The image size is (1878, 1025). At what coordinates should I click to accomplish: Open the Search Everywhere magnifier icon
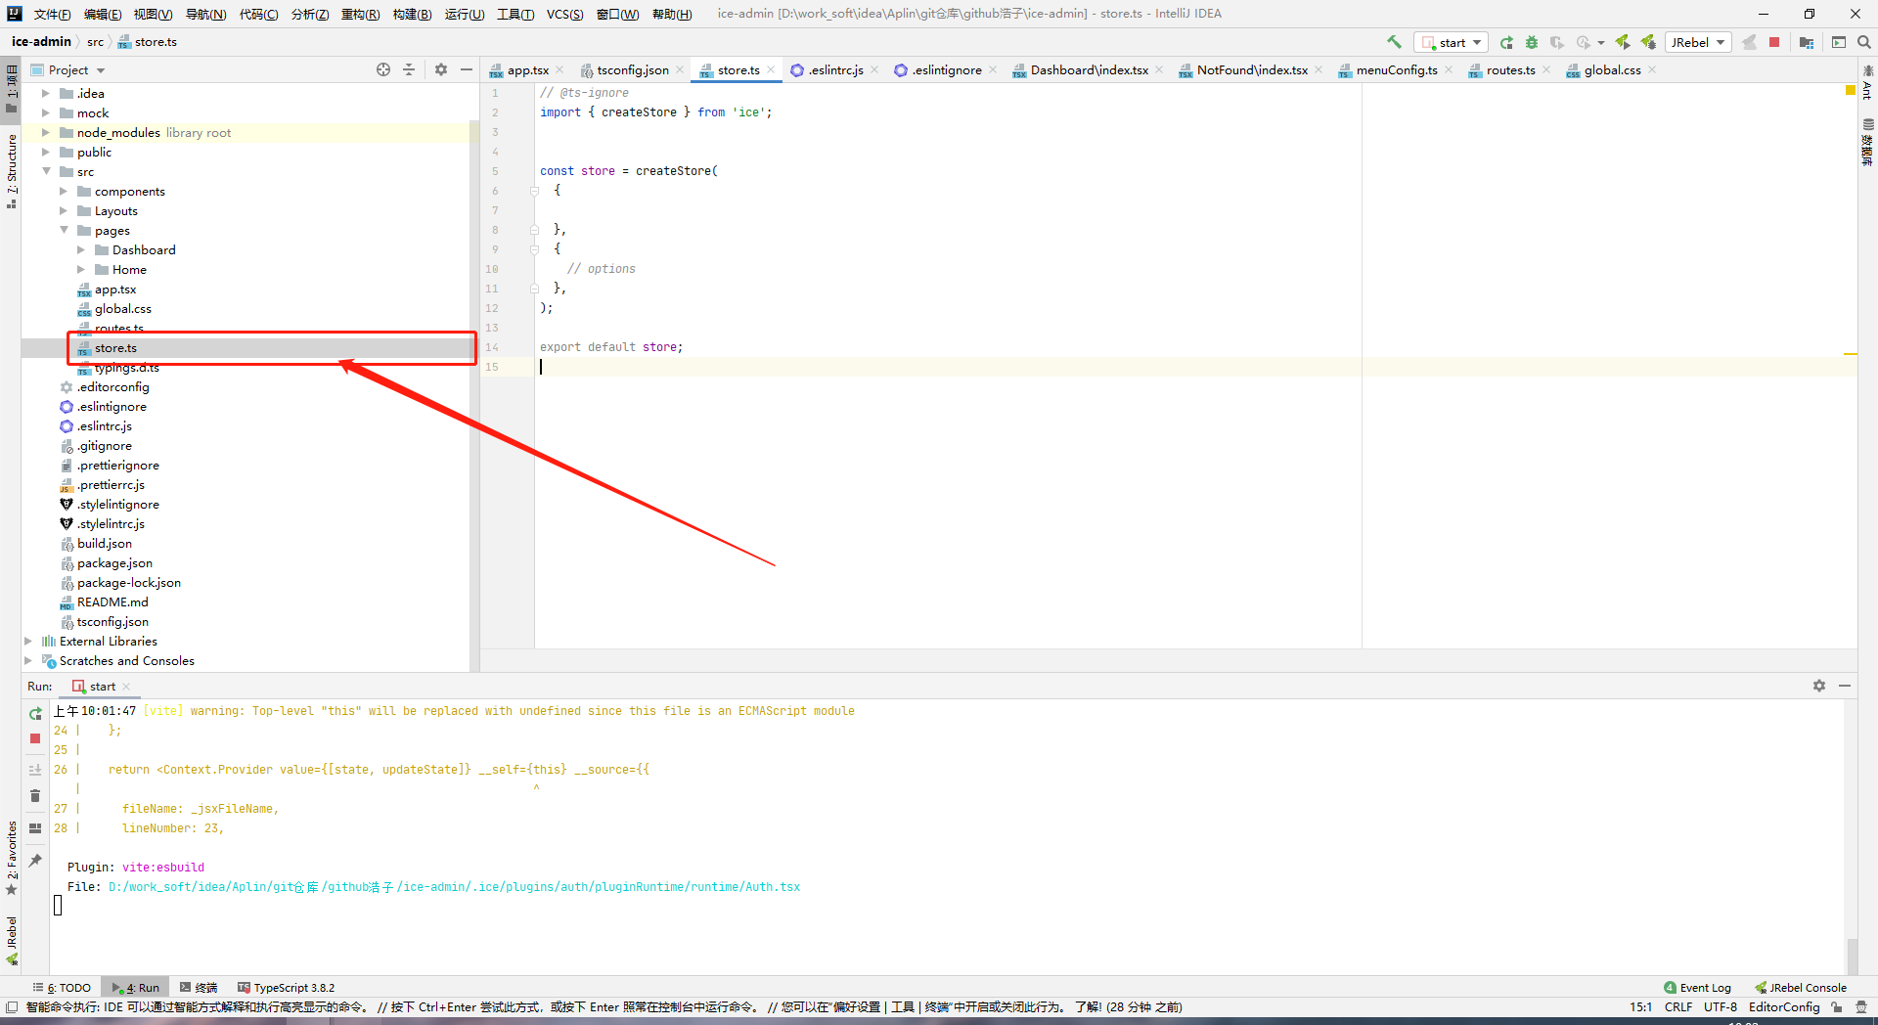[1864, 42]
